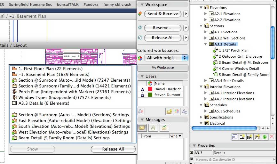Screen dimensions: 277x164
Task: Collapse the Messages panel section
Action: click(142, 120)
